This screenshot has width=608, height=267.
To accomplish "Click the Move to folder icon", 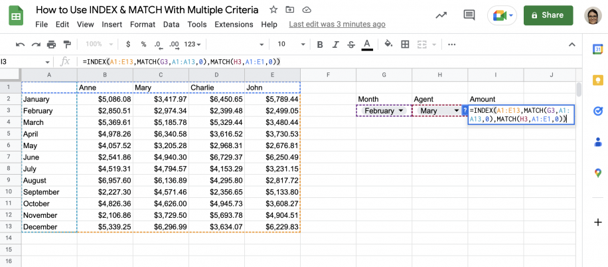I will pos(289,10).
